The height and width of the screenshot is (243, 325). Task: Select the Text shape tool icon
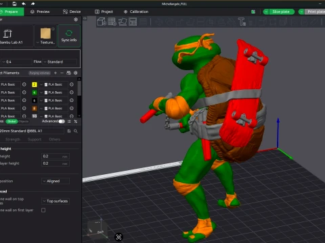[242, 22]
